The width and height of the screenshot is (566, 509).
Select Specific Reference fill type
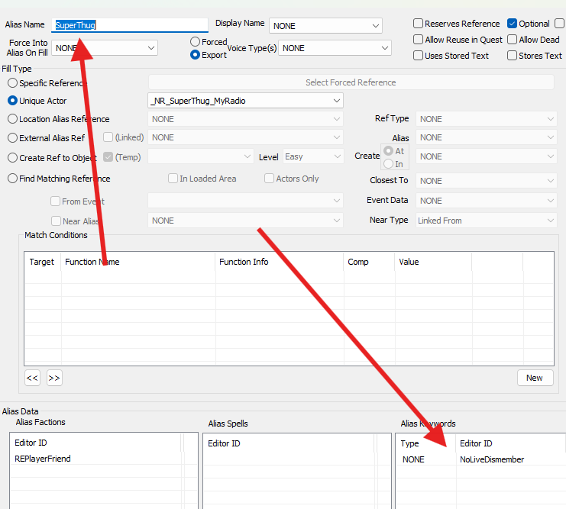pyautogui.click(x=13, y=83)
